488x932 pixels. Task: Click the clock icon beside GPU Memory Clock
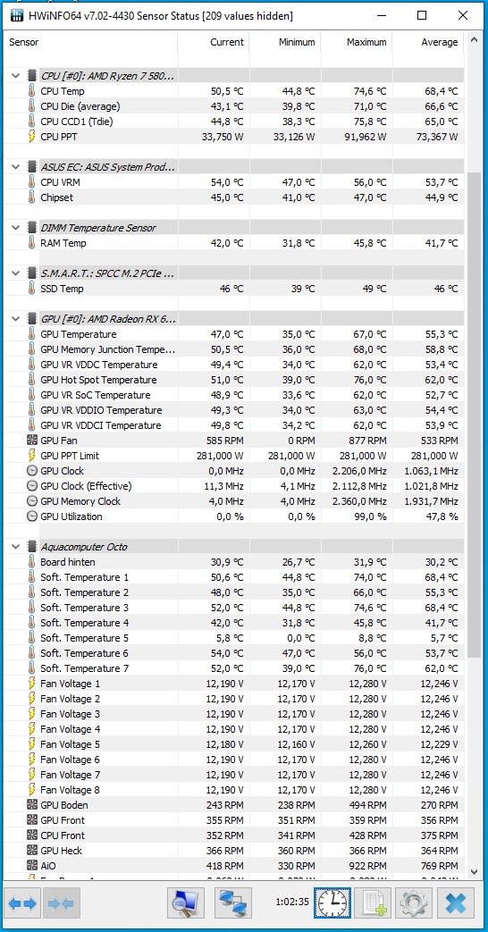pyautogui.click(x=32, y=501)
